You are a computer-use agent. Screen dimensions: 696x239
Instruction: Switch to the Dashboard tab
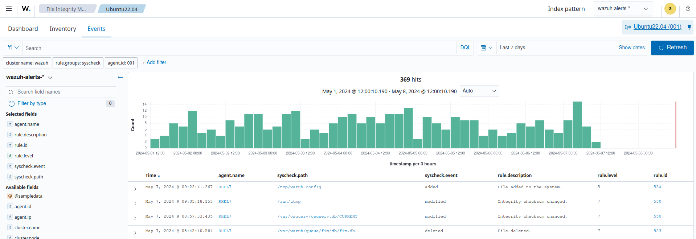click(x=23, y=29)
